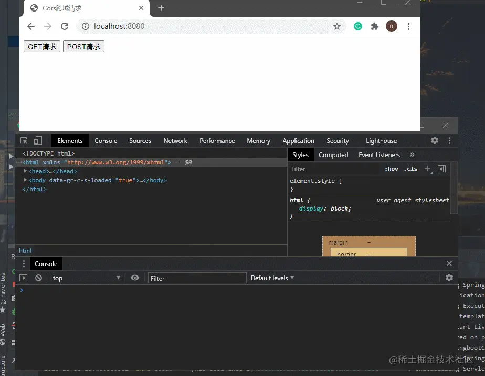Open the Chrome profile avatar
Screen dimensions: 485x376
click(391, 26)
